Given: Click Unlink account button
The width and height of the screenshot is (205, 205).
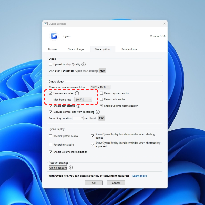Looking at the screenshot, I should (58, 168).
